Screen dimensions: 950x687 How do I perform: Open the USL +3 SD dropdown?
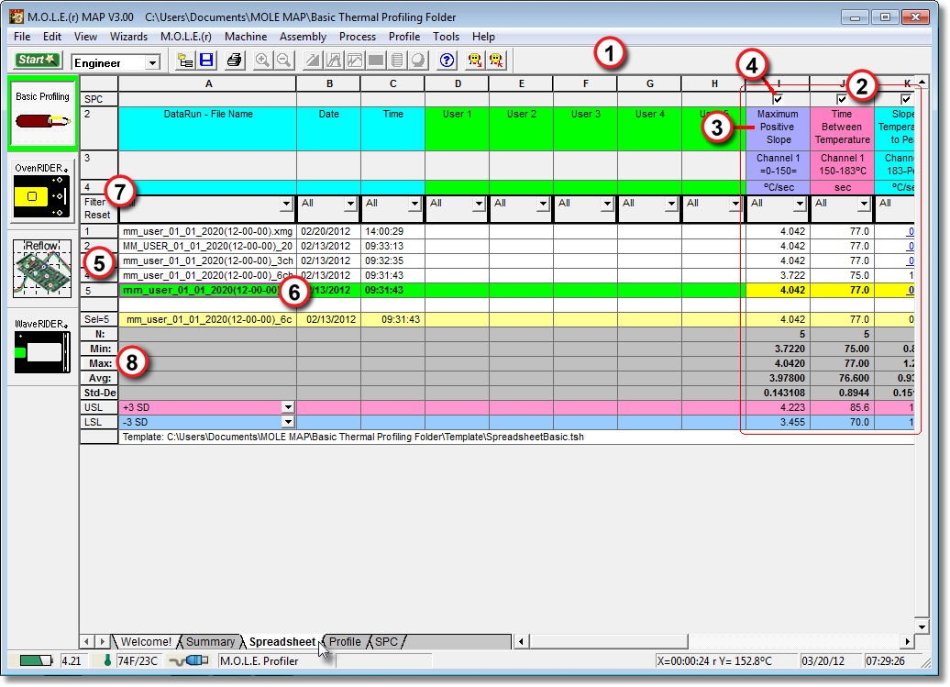coord(288,407)
